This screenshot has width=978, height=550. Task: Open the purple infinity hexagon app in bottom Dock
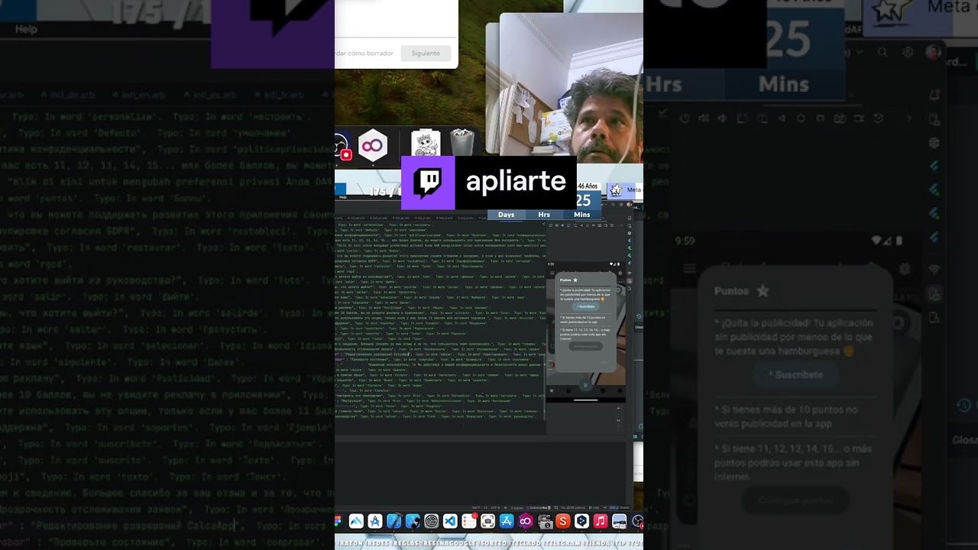[526, 521]
